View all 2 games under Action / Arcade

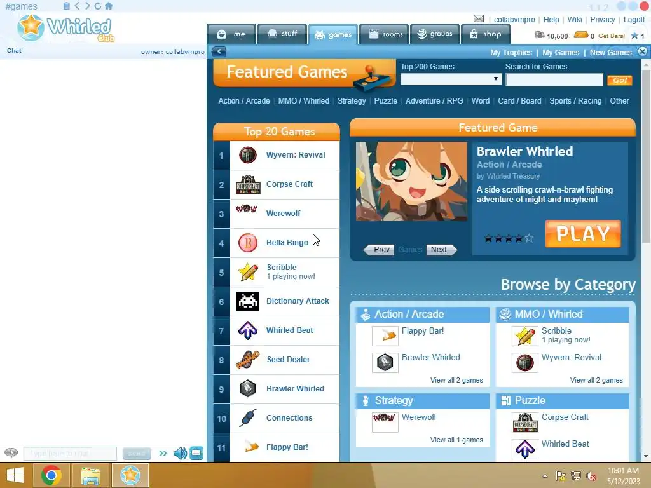456,380
